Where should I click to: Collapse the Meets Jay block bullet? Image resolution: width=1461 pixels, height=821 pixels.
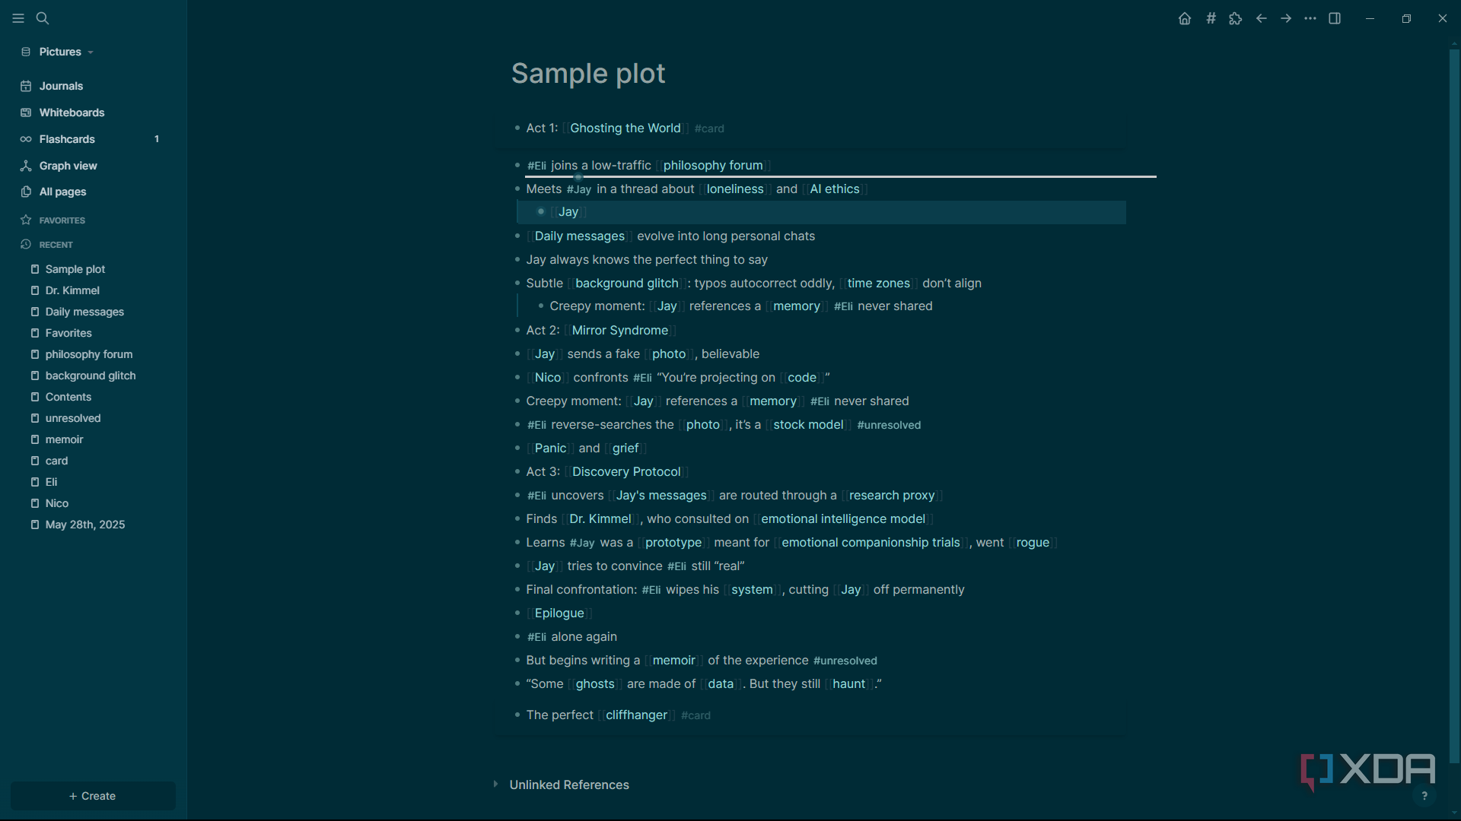pos(517,189)
